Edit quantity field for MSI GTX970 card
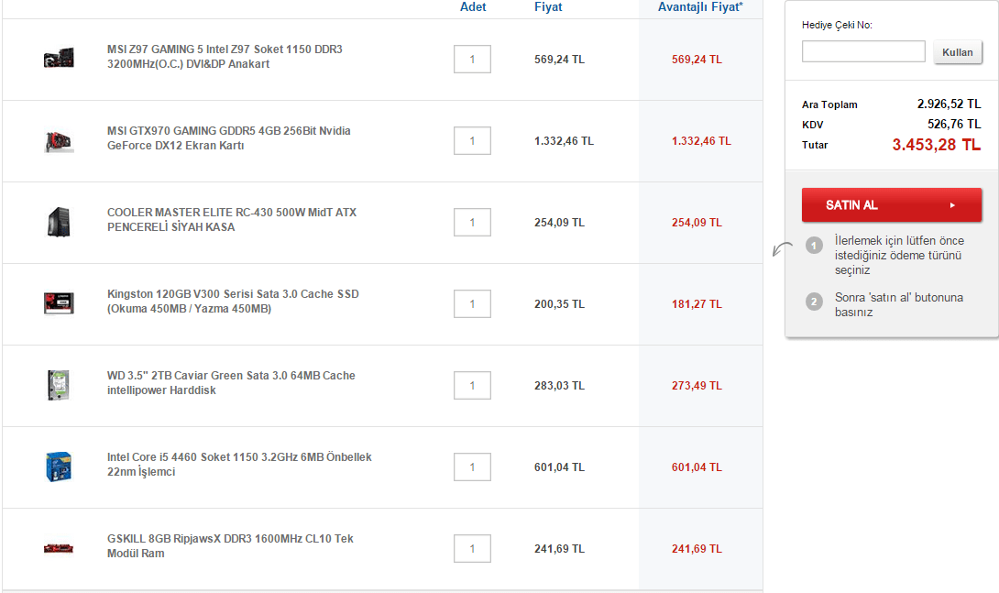The image size is (999, 593). [x=472, y=140]
